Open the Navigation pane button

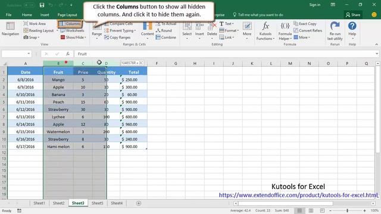pos(10,29)
